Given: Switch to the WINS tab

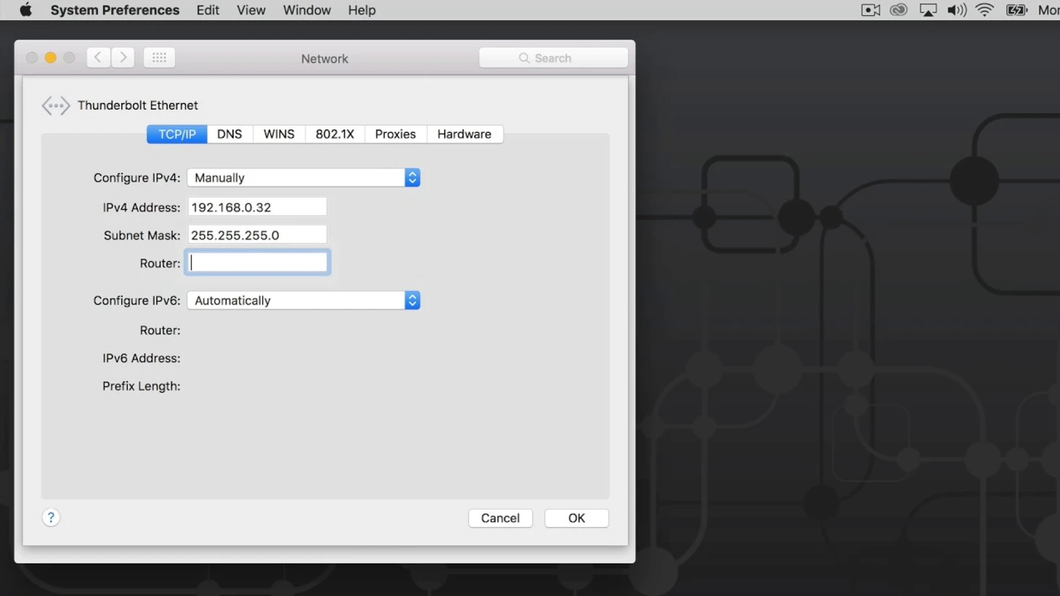Looking at the screenshot, I should [279, 134].
